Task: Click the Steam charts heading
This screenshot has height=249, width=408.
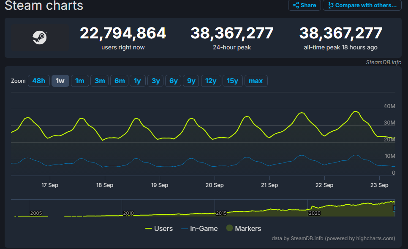Action: (x=44, y=5)
